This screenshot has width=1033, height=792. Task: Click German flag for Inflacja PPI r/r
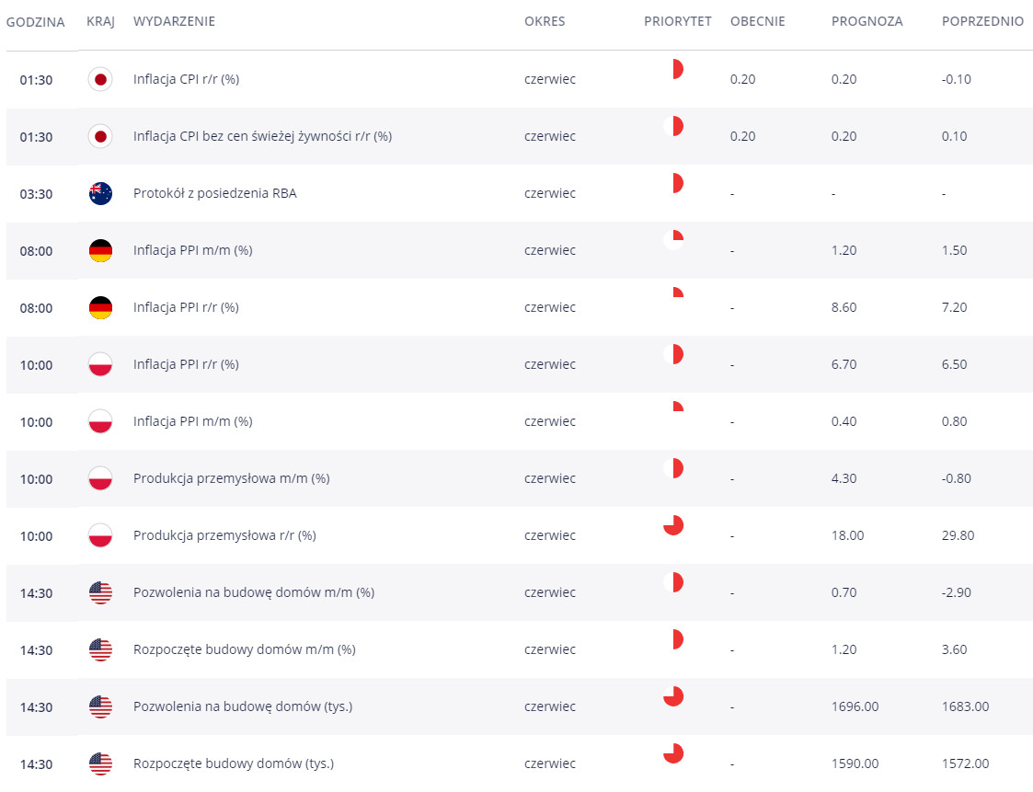click(100, 308)
